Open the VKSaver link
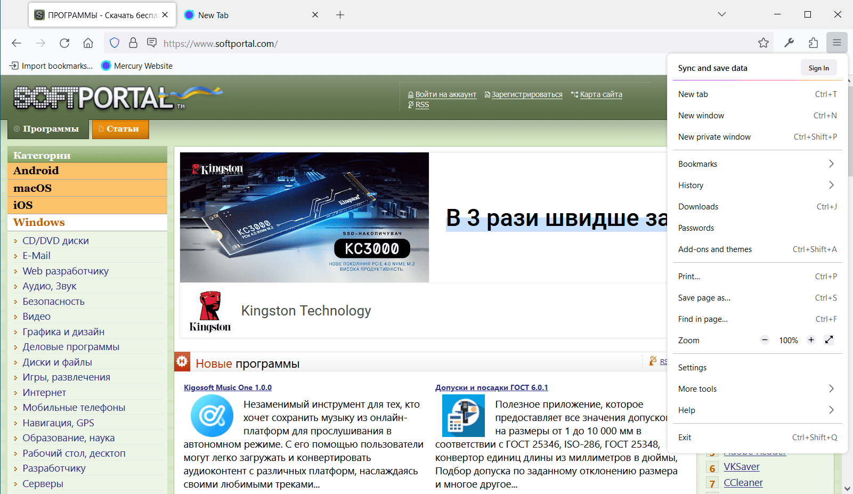 click(x=742, y=467)
